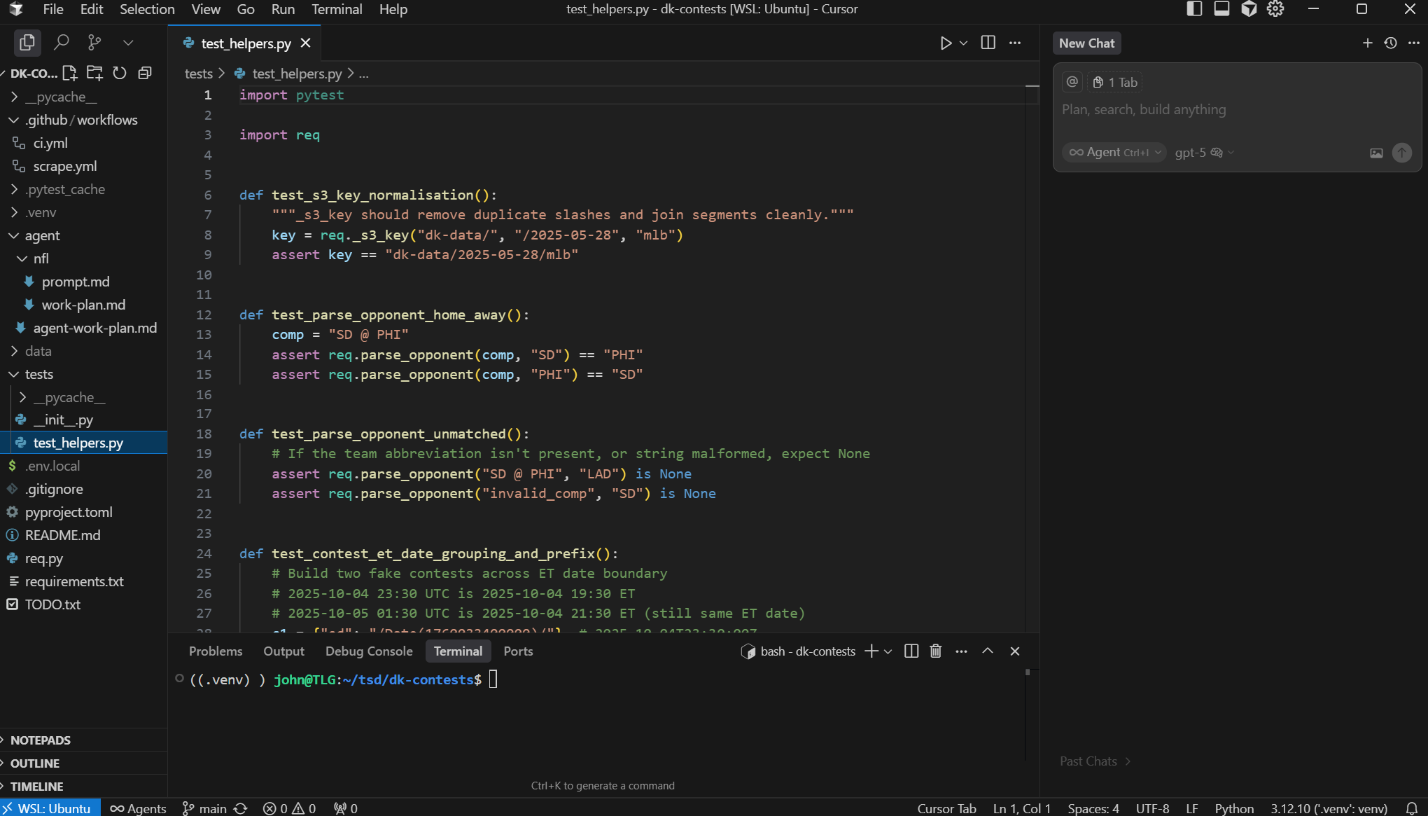Screen dimensions: 1428x816
Task: Toggle the primary side bar layout
Action: (x=1194, y=9)
